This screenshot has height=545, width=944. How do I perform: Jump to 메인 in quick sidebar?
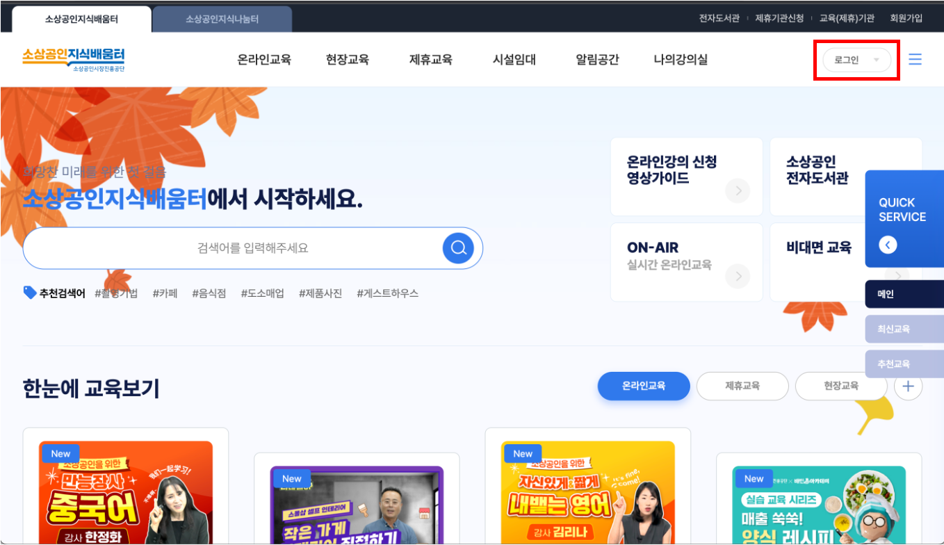tap(904, 294)
